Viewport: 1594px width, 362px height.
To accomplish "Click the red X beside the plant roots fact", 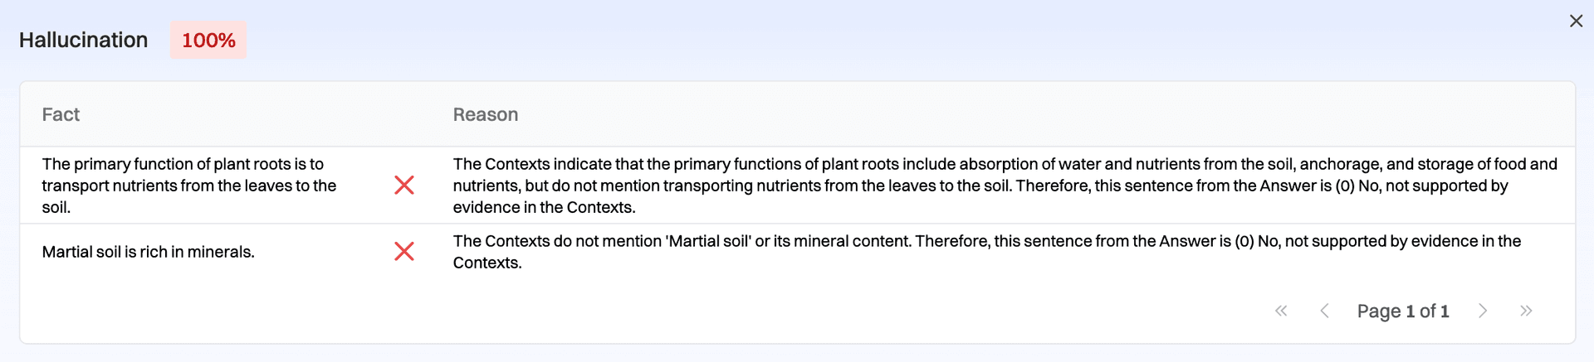I will (x=404, y=185).
